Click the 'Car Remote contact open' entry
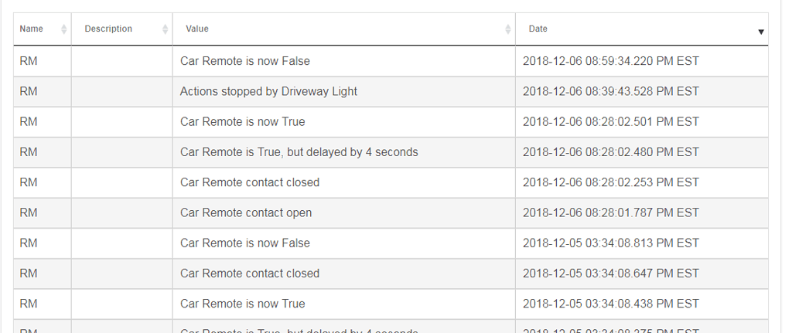 [x=246, y=212]
